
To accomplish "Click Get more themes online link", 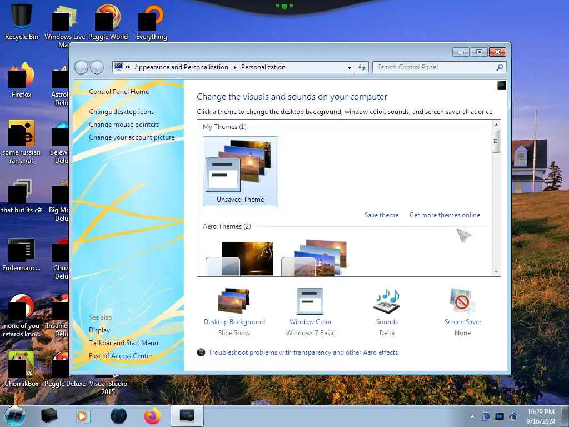I will 445,215.
